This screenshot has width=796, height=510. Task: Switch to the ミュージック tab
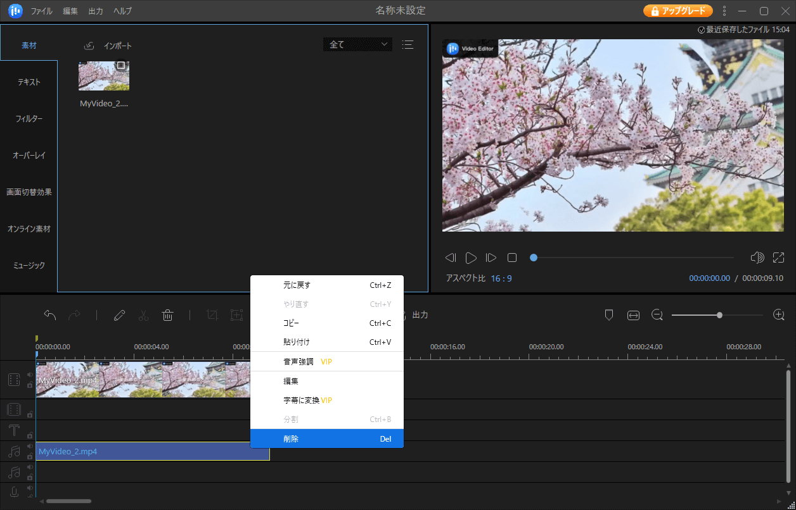(29, 266)
